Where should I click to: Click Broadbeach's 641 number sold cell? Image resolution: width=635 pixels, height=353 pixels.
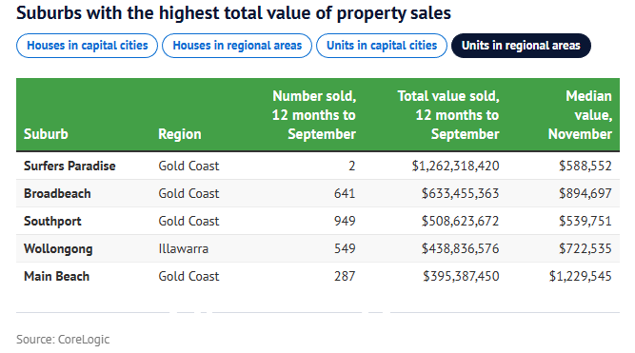(345, 193)
